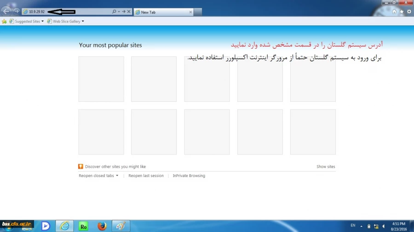Click the search magnifier in address bar

point(114,11)
